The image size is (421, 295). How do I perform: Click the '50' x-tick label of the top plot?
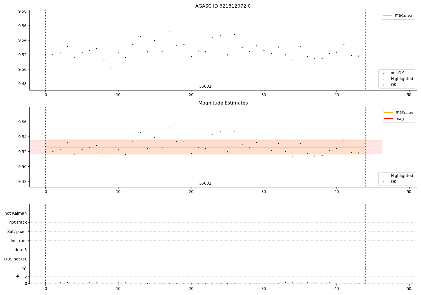[x=409, y=95]
